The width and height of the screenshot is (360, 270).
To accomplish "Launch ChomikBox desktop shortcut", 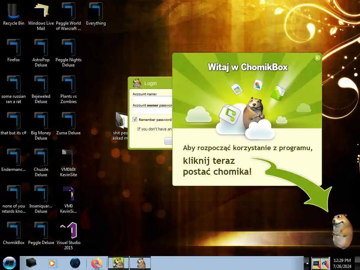I will (x=14, y=233).
